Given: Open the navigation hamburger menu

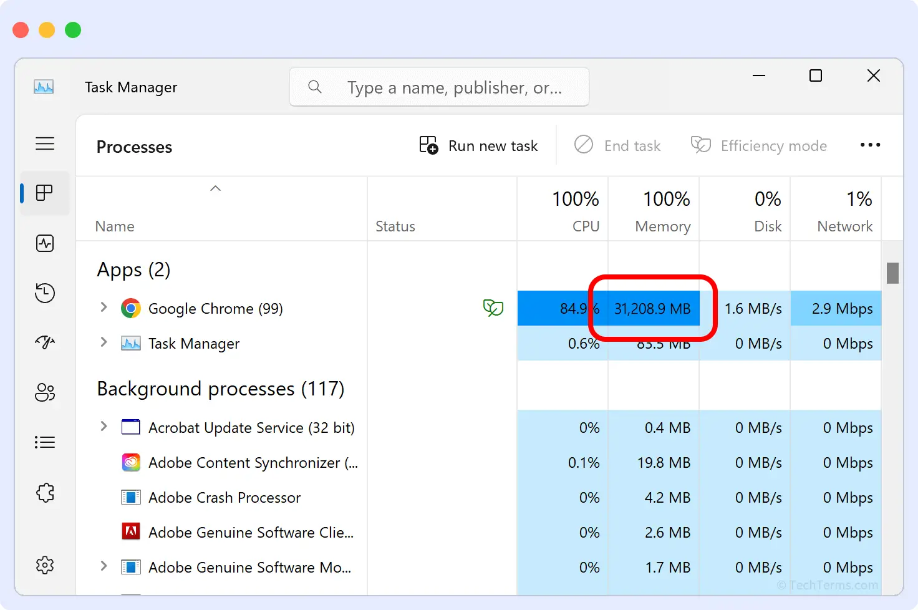Looking at the screenshot, I should pos(45,143).
